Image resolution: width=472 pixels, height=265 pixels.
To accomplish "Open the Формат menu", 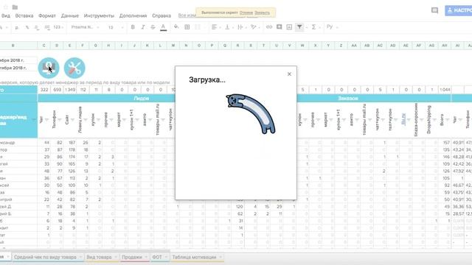I will tap(47, 15).
